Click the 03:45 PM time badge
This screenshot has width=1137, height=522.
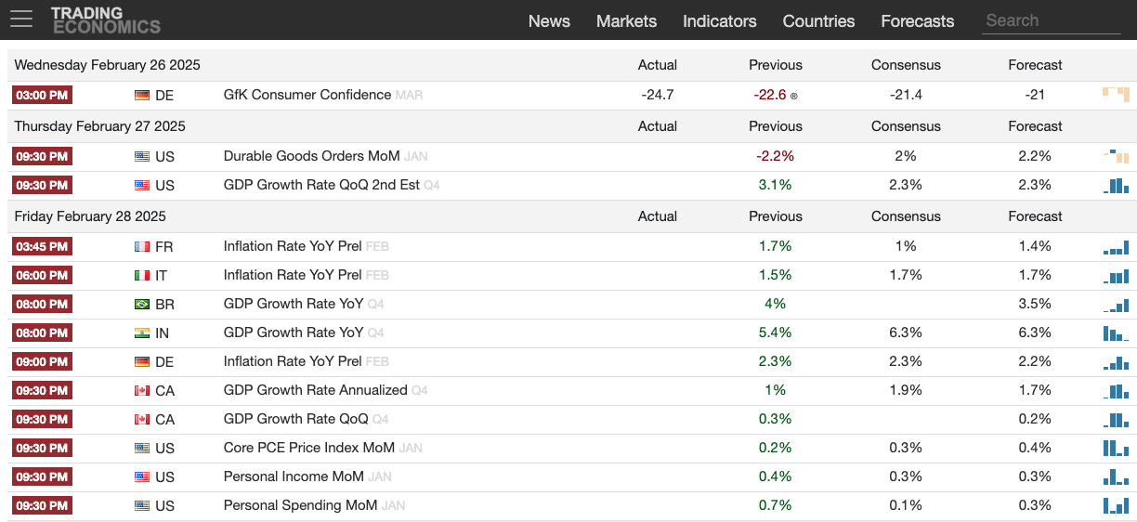(x=42, y=246)
